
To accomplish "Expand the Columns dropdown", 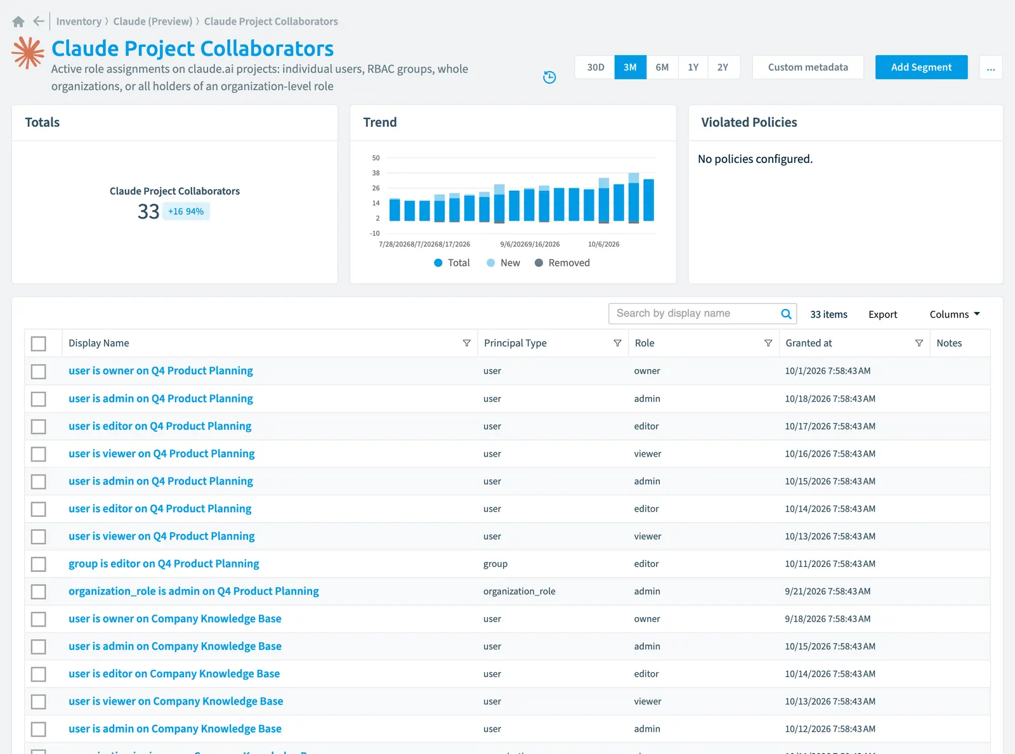I will pos(955,315).
